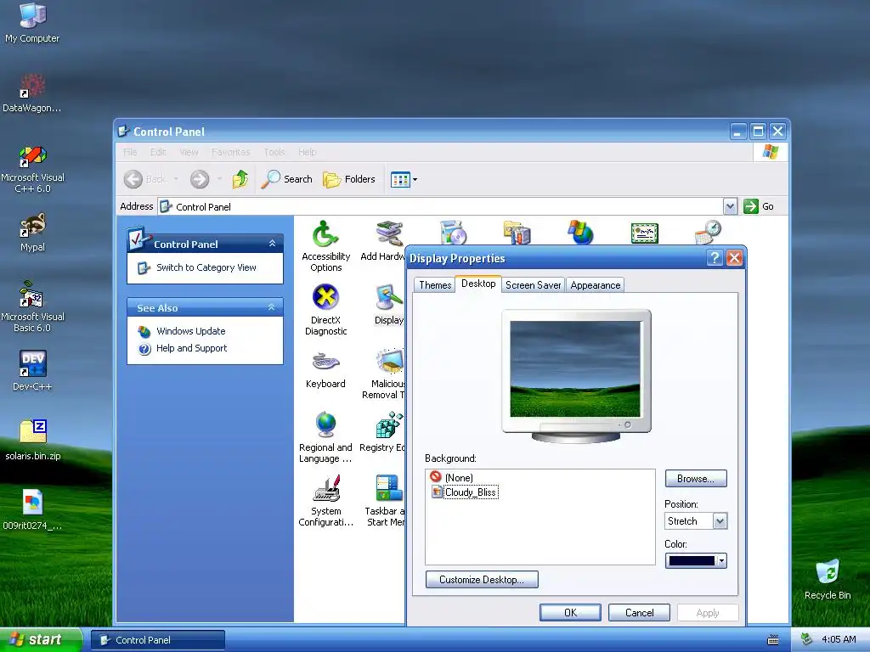Image resolution: width=870 pixels, height=652 pixels.
Task: Collapse the See Also sidebar section
Action: pyautogui.click(x=272, y=307)
